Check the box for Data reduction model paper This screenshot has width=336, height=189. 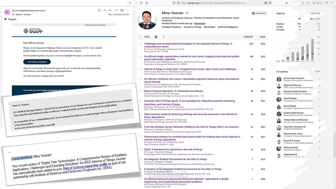click(141, 114)
